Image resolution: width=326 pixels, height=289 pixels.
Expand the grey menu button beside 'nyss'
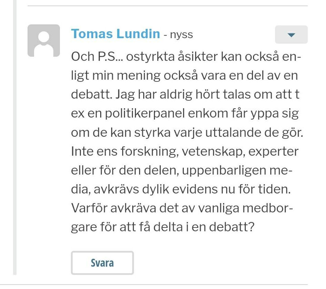(291, 35)
